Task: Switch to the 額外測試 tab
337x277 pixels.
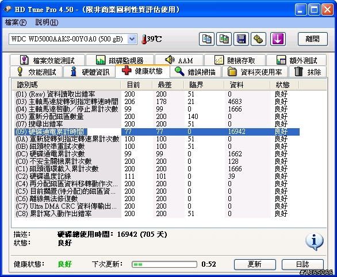Action: [297, 60]
